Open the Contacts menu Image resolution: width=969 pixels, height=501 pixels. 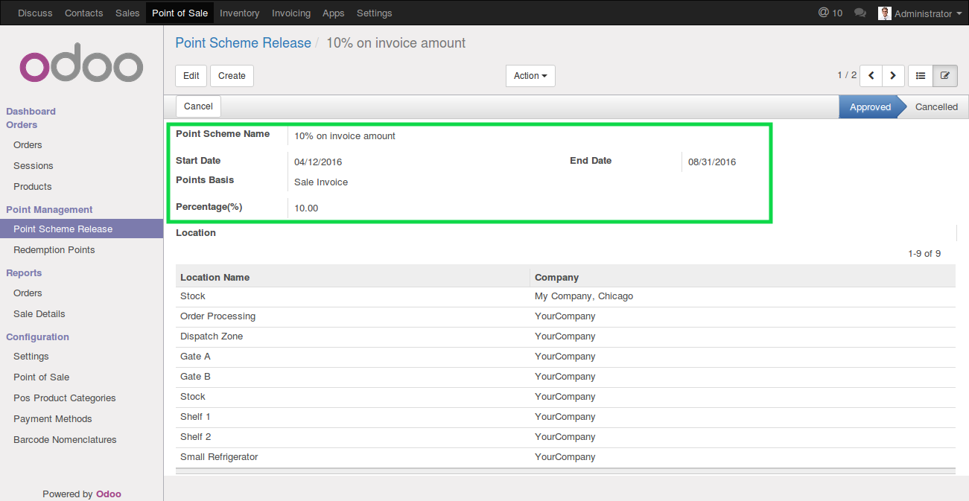[84, 13]
